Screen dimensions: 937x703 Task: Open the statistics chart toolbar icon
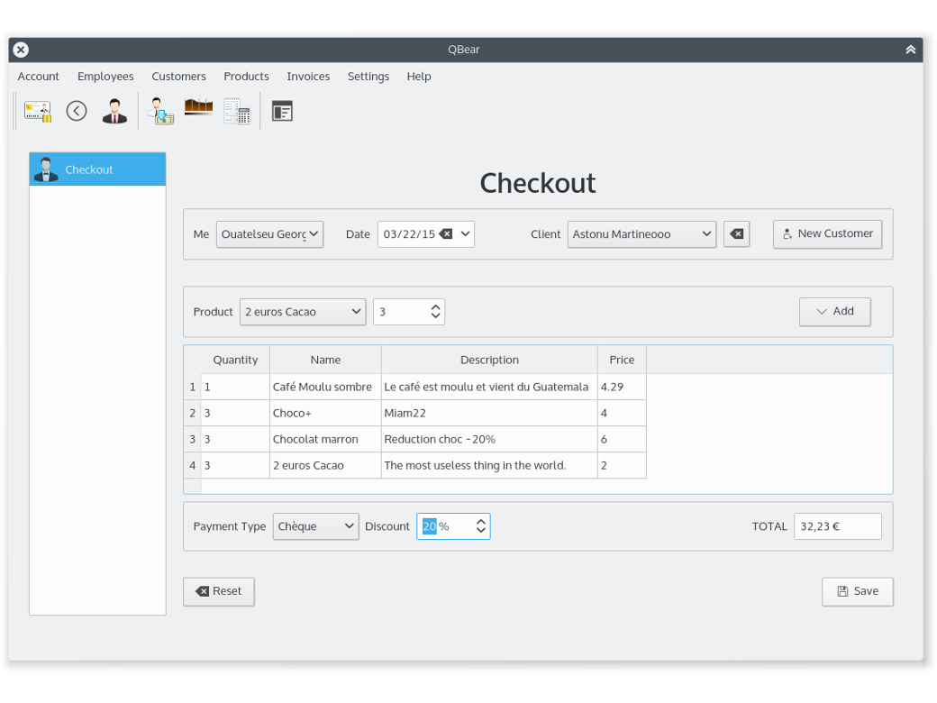point(198,110)
